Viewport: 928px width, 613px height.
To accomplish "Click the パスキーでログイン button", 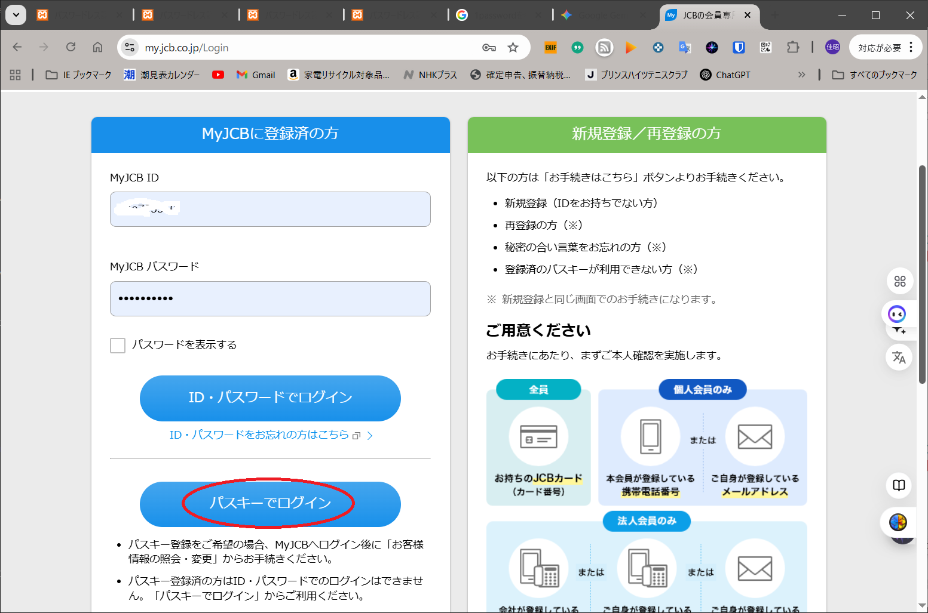I will [x=270, y=504].
